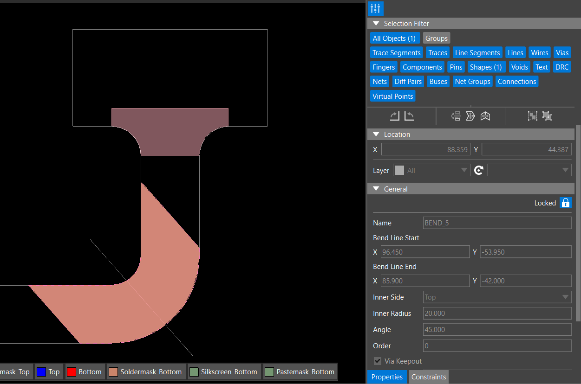Toggle the Line Segments filter
This screenshot has width=581, height=384.
[477, 52]
